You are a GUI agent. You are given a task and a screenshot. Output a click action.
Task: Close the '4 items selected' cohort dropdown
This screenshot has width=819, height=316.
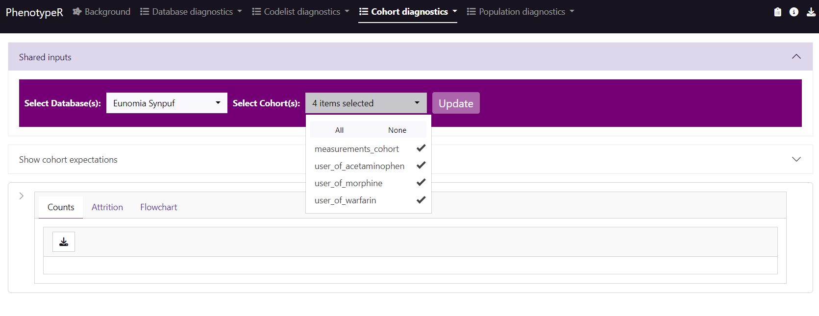coord(366,103)
